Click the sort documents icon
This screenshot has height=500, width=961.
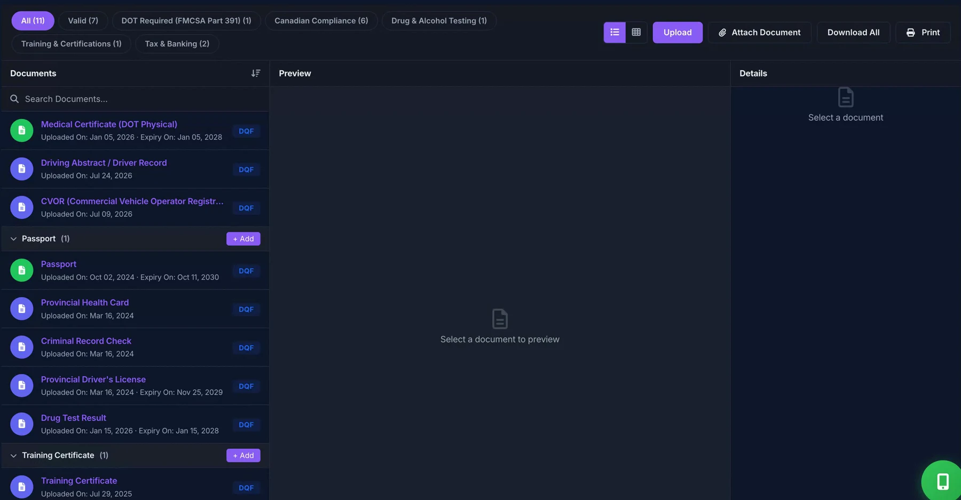click(x=256, y=73)
